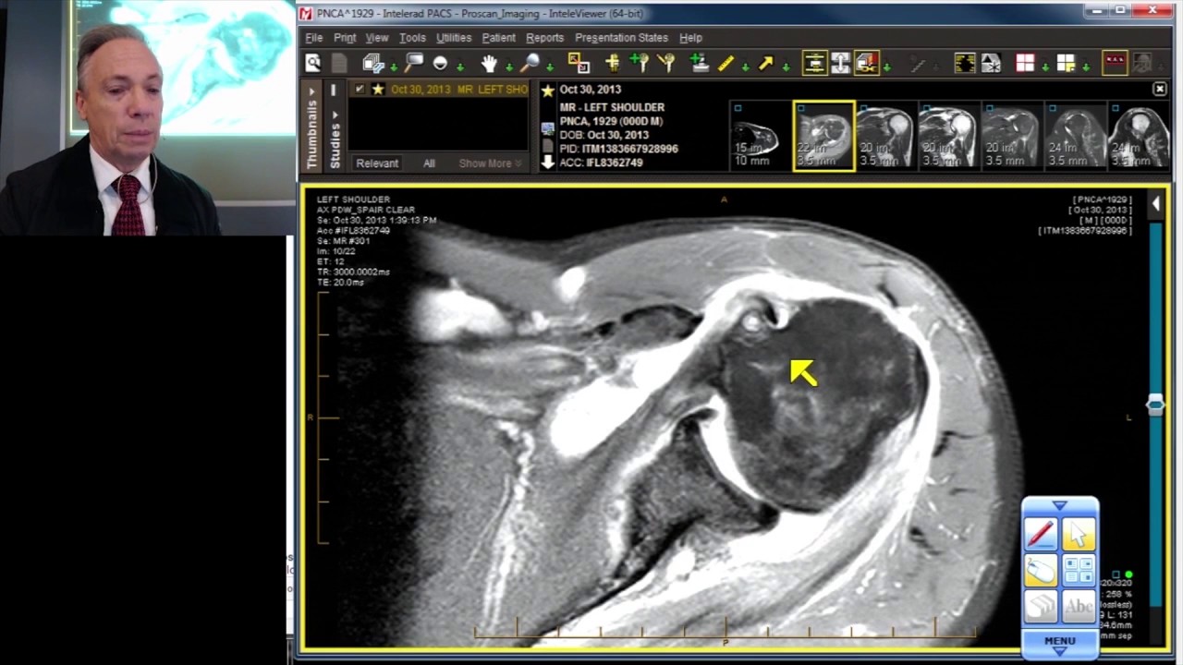Open the Print menu
Image resolution: width=1183 pixels, height=665 pixels.
(x=345, y=38)
